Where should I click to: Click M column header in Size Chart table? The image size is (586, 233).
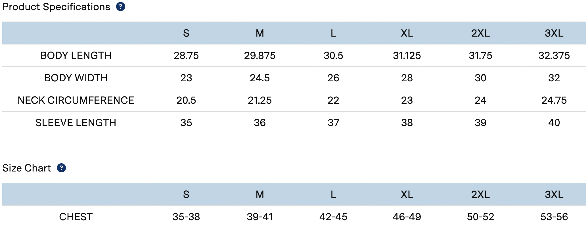(x=260, y=194)
